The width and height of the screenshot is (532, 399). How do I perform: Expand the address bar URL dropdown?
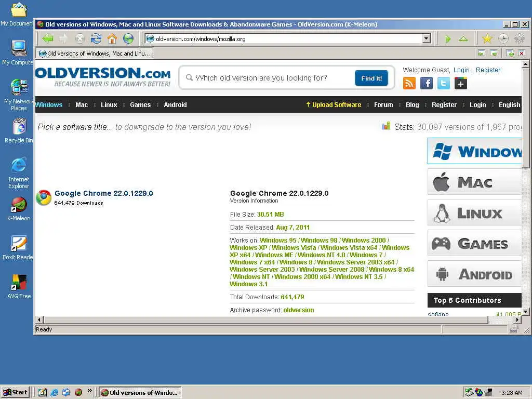pyautogui.click(x=427, y=38)
